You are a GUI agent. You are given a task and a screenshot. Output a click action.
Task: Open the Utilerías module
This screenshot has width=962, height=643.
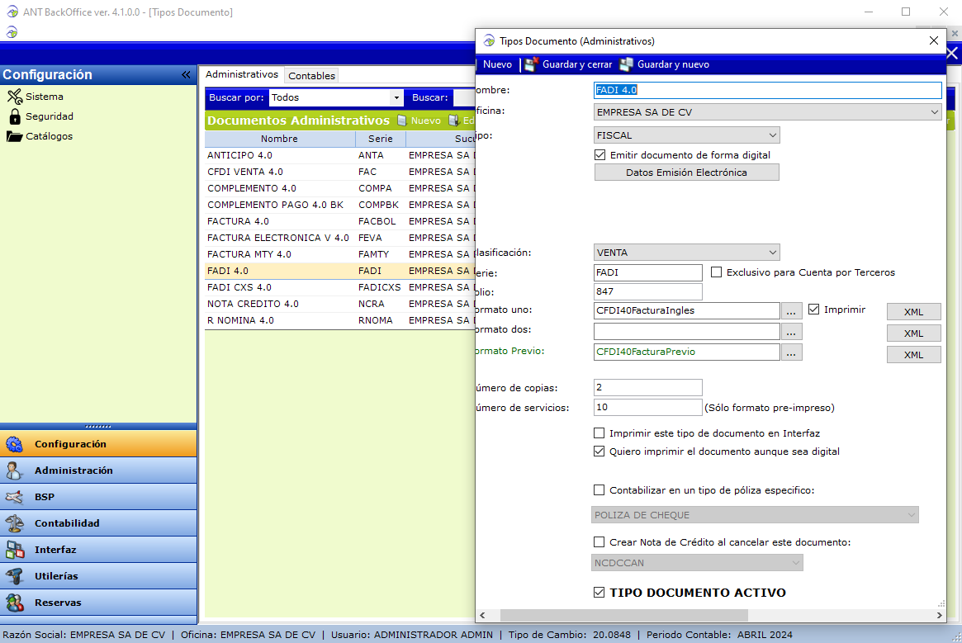point(56,576)
